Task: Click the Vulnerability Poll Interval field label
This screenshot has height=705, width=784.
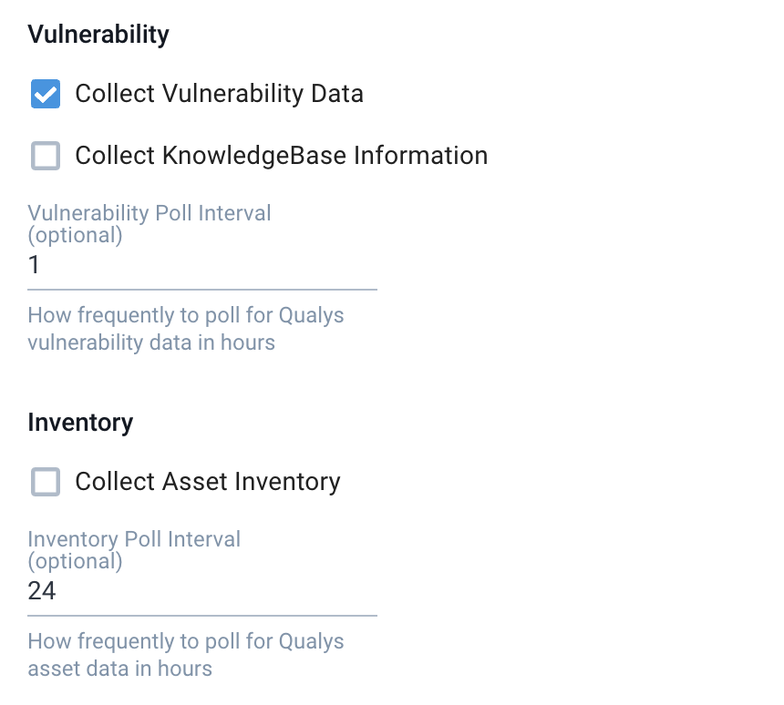Action: (x=149, y=212)
